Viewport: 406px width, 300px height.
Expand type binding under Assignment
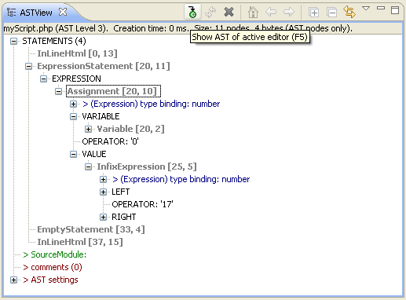(73, 104)
